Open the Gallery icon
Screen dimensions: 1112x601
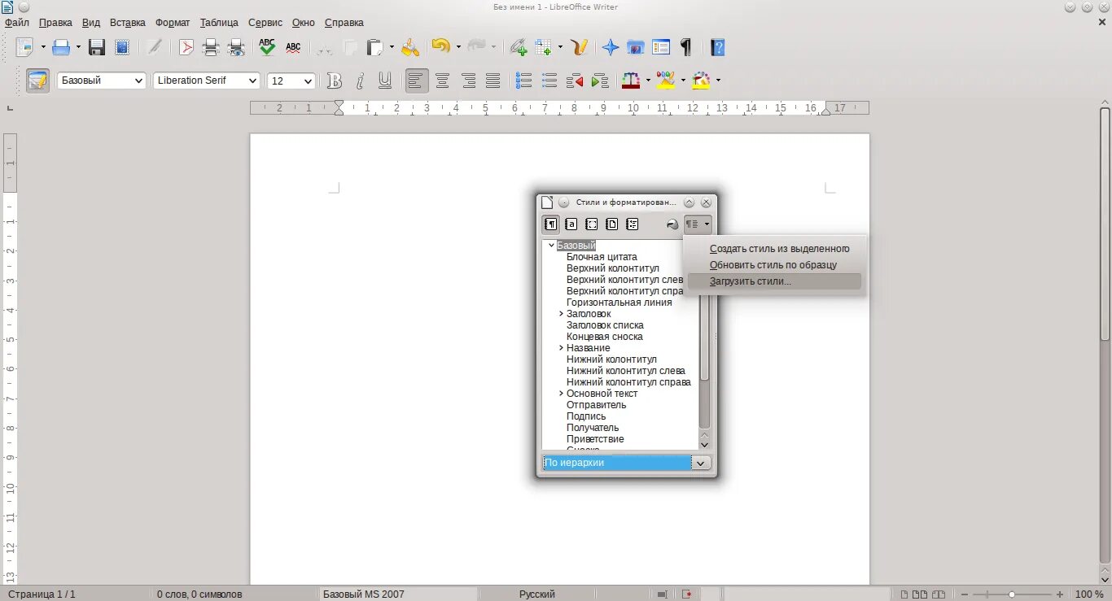636,47
